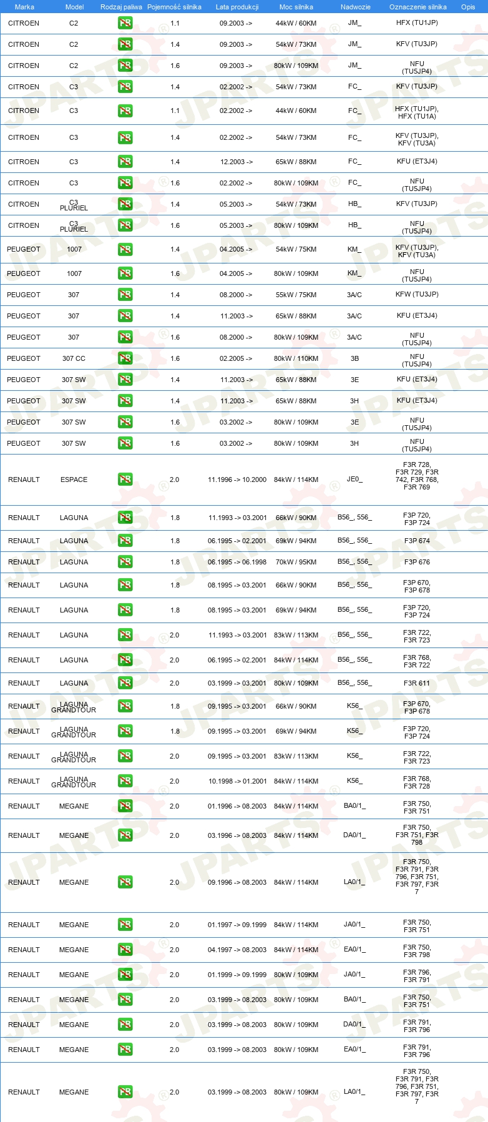Click the petrol icon for 307 SW 1.4 3H
Image resolution: width=488 pixels, height=1122 pixels.
point(125,401)
